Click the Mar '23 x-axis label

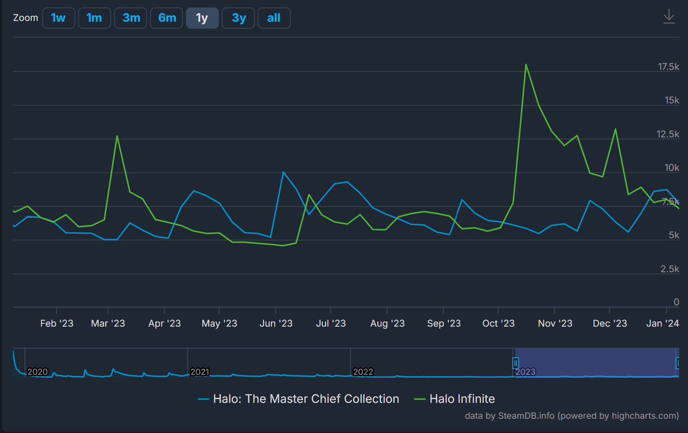pyautogui.click(x=108, y=323)
